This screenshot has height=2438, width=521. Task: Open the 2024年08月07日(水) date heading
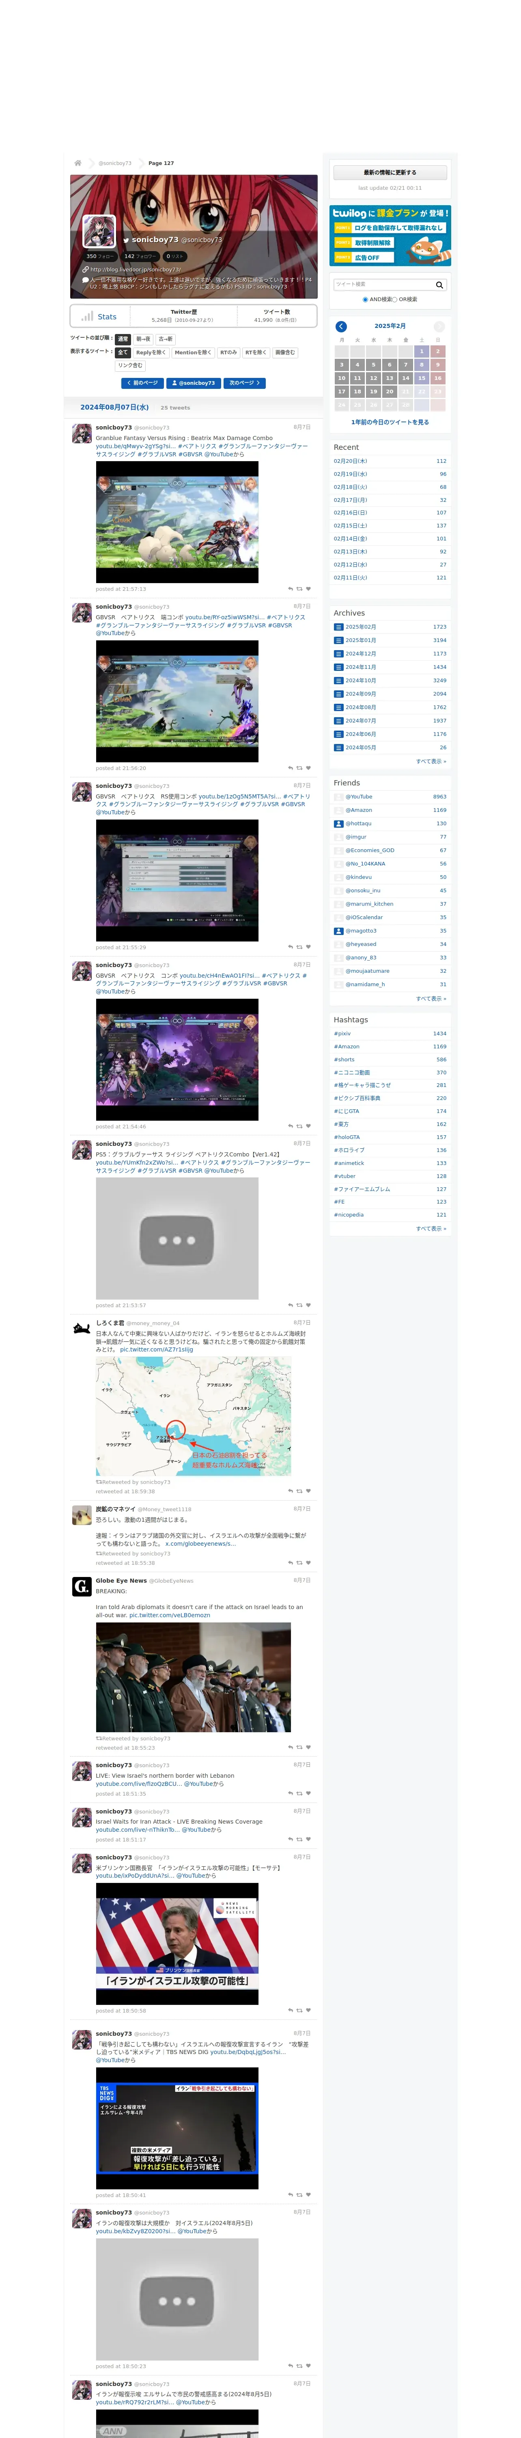(x=114, y=407)
